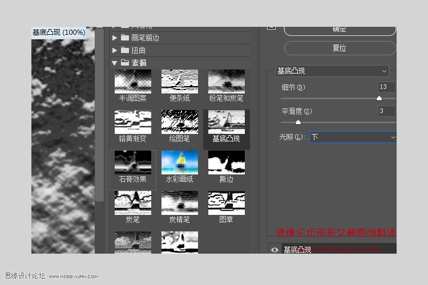
Task: Click the open 素描 folder icon
Action: coord(125,63)
